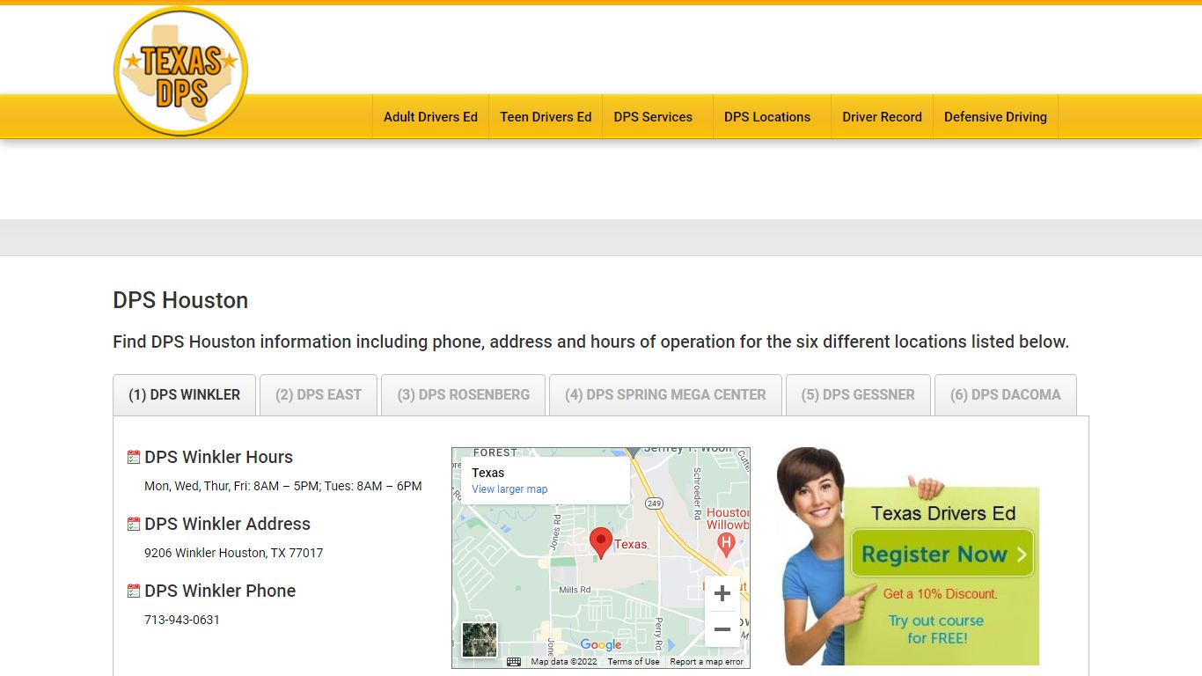Click the red map pin marker
This screenshot has height=676, width=1202.
coord(601,542)
